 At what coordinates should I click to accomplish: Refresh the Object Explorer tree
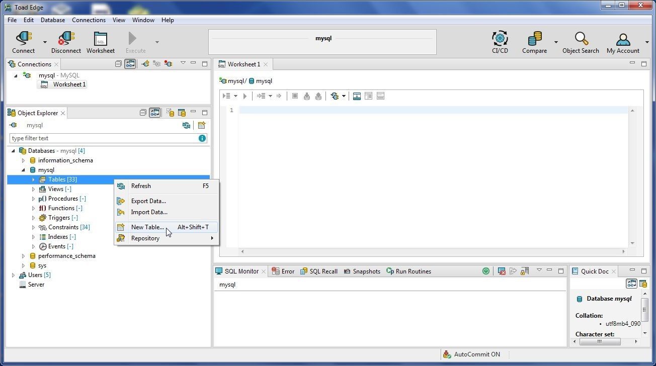coord(187,125)
